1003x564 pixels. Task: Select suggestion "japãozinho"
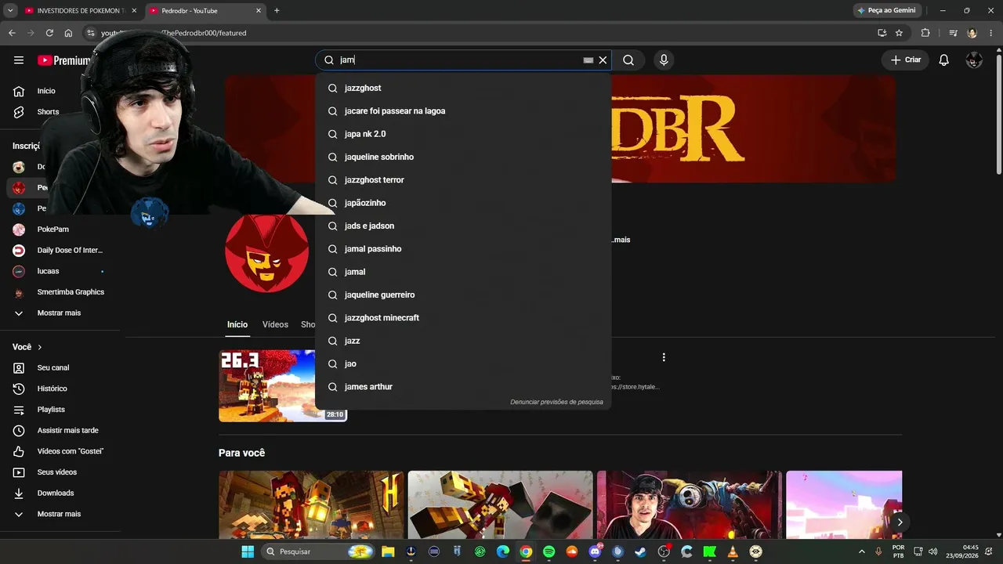[463, 203]
